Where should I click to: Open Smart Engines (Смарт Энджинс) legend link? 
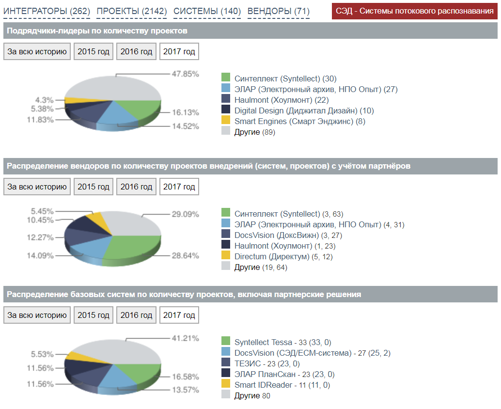(294, 121)
